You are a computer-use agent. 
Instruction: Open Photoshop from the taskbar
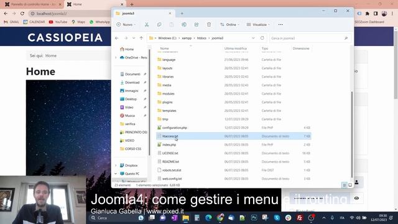pos(254,218)
